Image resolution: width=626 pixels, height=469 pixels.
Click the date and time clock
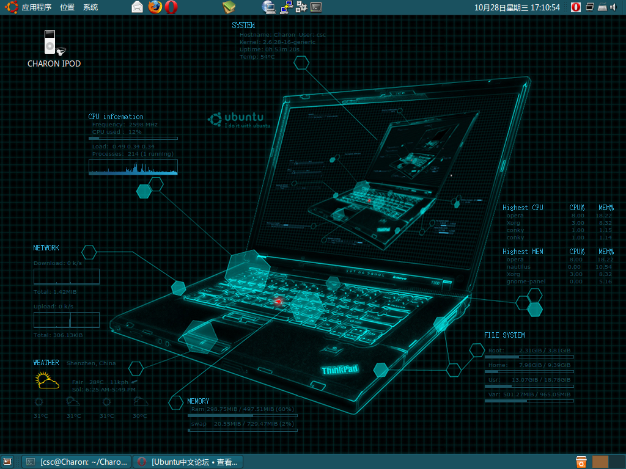click(x=517, y=7)
